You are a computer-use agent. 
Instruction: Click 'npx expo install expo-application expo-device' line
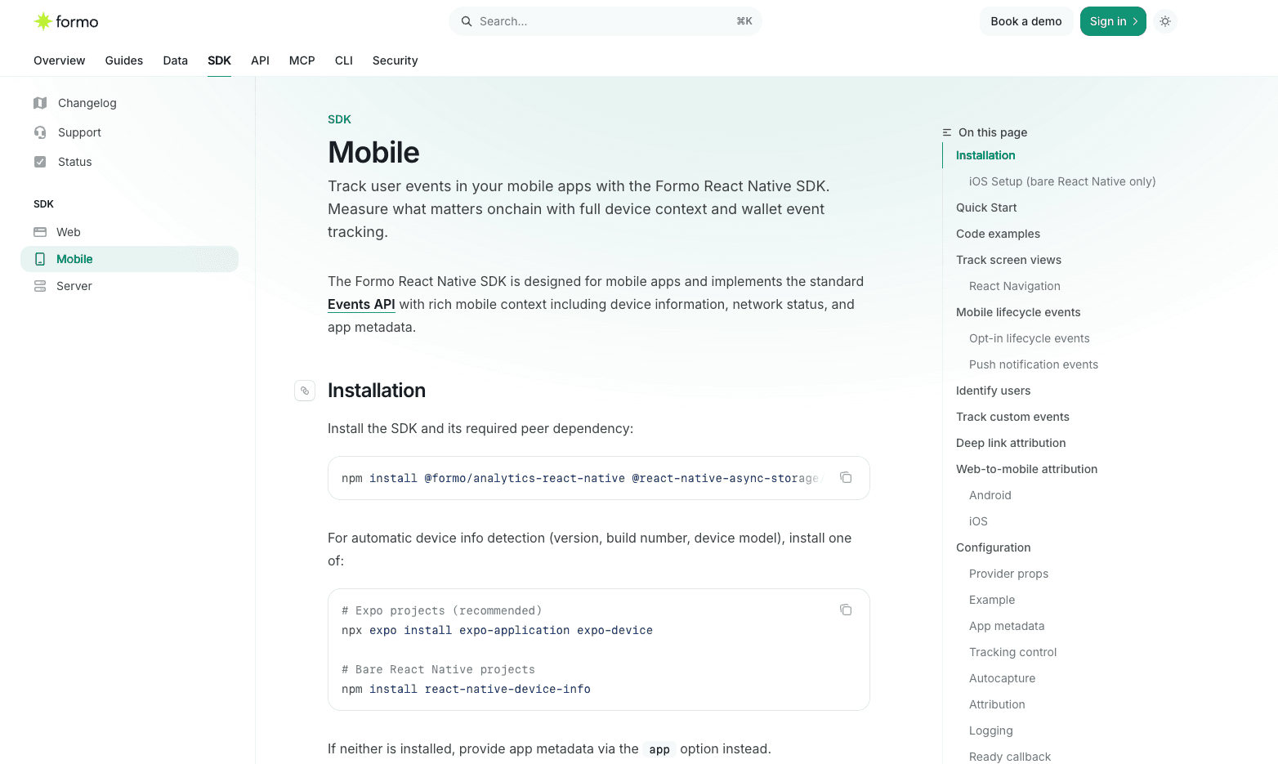click(497, 630)
